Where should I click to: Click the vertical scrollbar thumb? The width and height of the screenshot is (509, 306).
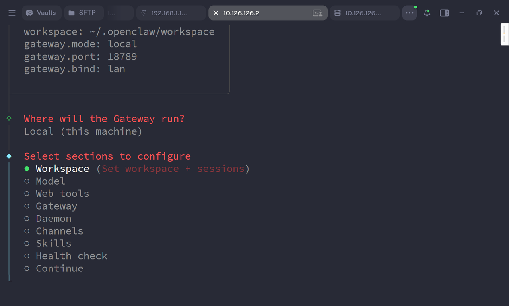click(504, 34)
